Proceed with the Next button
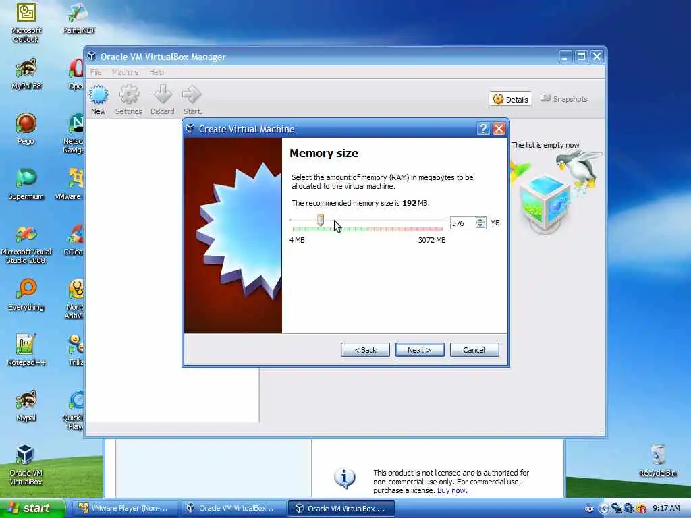The height and width of the screenshot is (518, 691). click(420, 350)
